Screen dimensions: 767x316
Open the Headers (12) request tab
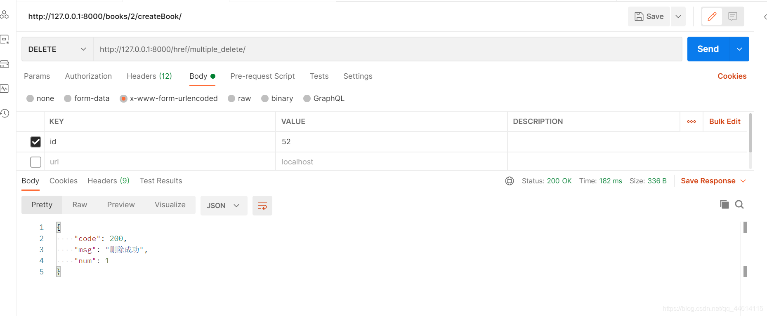[149, 76]
